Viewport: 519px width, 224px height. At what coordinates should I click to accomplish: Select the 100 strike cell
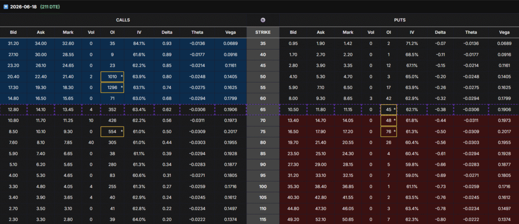click(x=263, y=187)
